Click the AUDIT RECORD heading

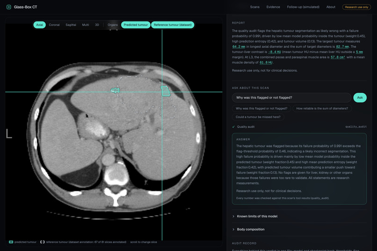point(244,243)
